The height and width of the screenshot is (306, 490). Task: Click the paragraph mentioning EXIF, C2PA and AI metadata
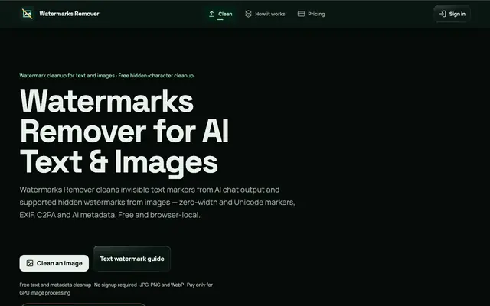tap(157, 202)
